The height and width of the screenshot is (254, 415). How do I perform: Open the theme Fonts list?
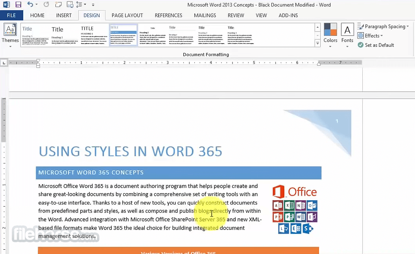click(347, 35)
